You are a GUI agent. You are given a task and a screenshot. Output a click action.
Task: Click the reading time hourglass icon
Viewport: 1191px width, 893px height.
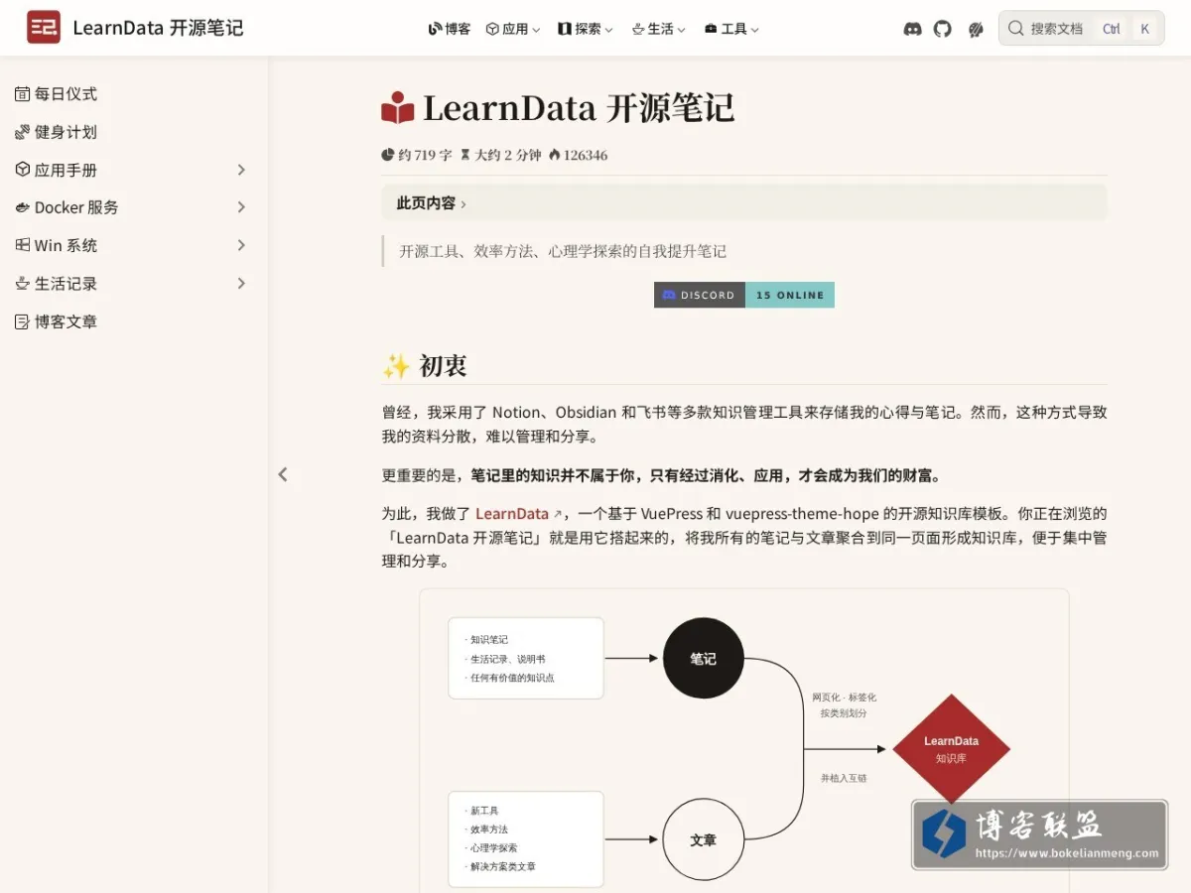pos(465,155)
